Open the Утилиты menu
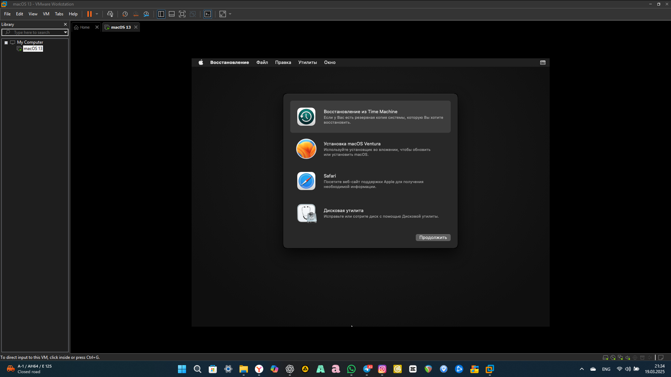The width and height of the screenshot is (671, 377). tap(308, 63)
